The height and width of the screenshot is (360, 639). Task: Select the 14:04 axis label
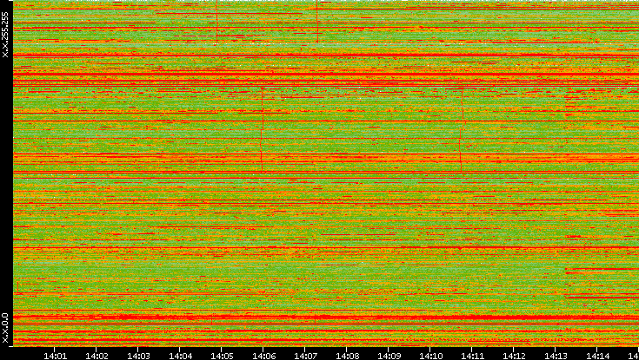point(180,356)
